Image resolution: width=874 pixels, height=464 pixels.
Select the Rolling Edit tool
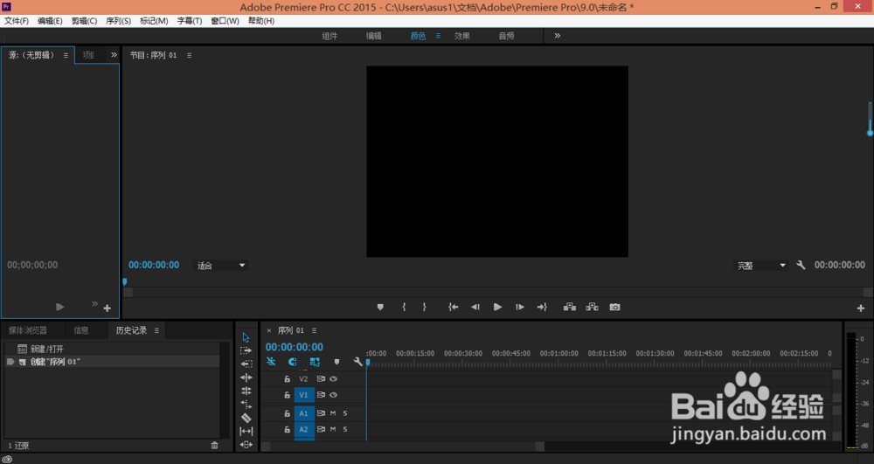click(246, 391)
